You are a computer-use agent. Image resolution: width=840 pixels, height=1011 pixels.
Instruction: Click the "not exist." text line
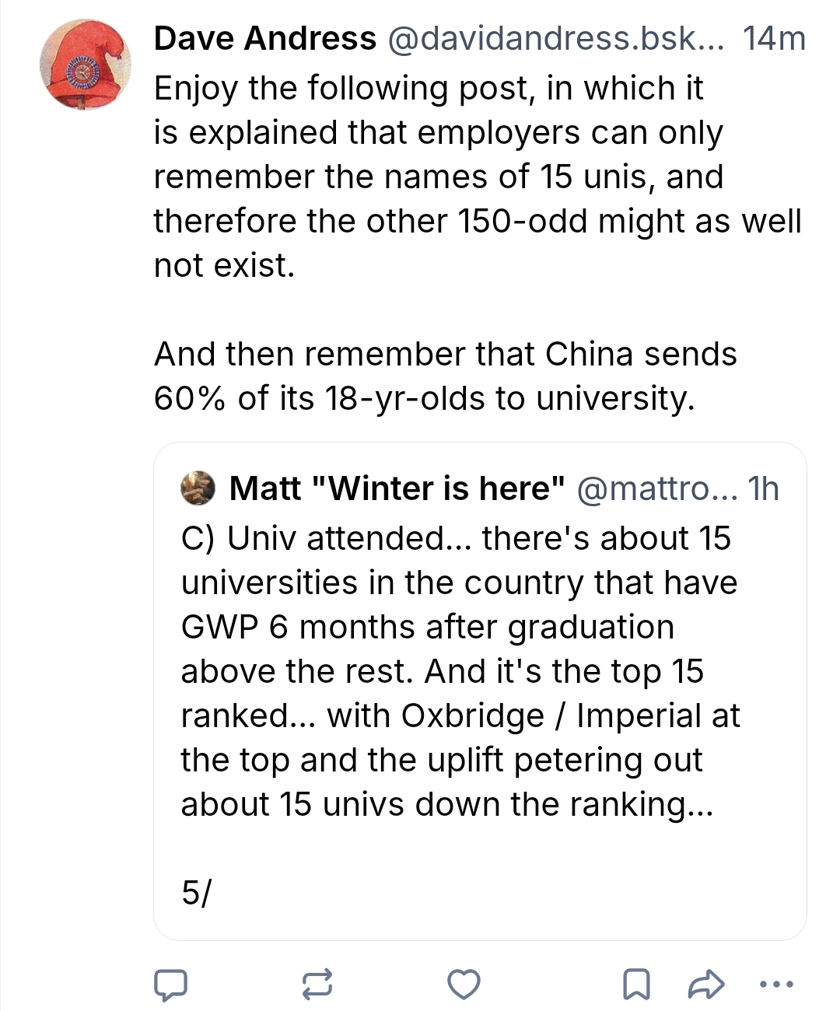(x=225, y=266)
